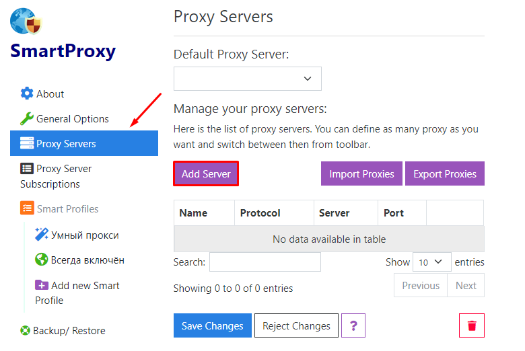Click the General Options wrench icon
Image resolution: width=525 pixels, height=351 pixels.
coord(27,118)
